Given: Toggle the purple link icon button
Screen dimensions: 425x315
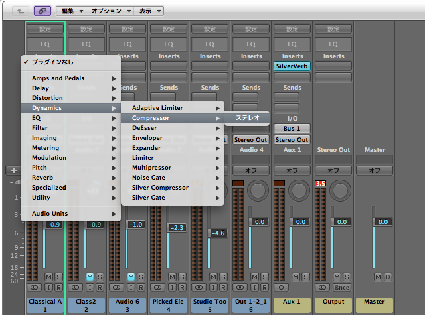Looking at the screenshot, I should click(42, 11).
